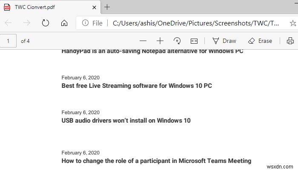Click the browser forward arrow
Screen dimensions: 298x171
tap(27, 23)
